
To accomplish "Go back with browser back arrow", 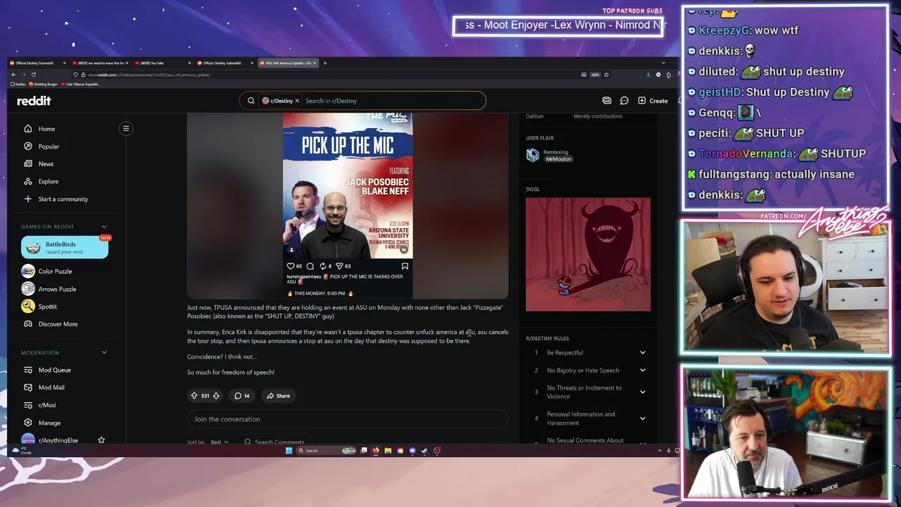I will (x=13, y=75).
